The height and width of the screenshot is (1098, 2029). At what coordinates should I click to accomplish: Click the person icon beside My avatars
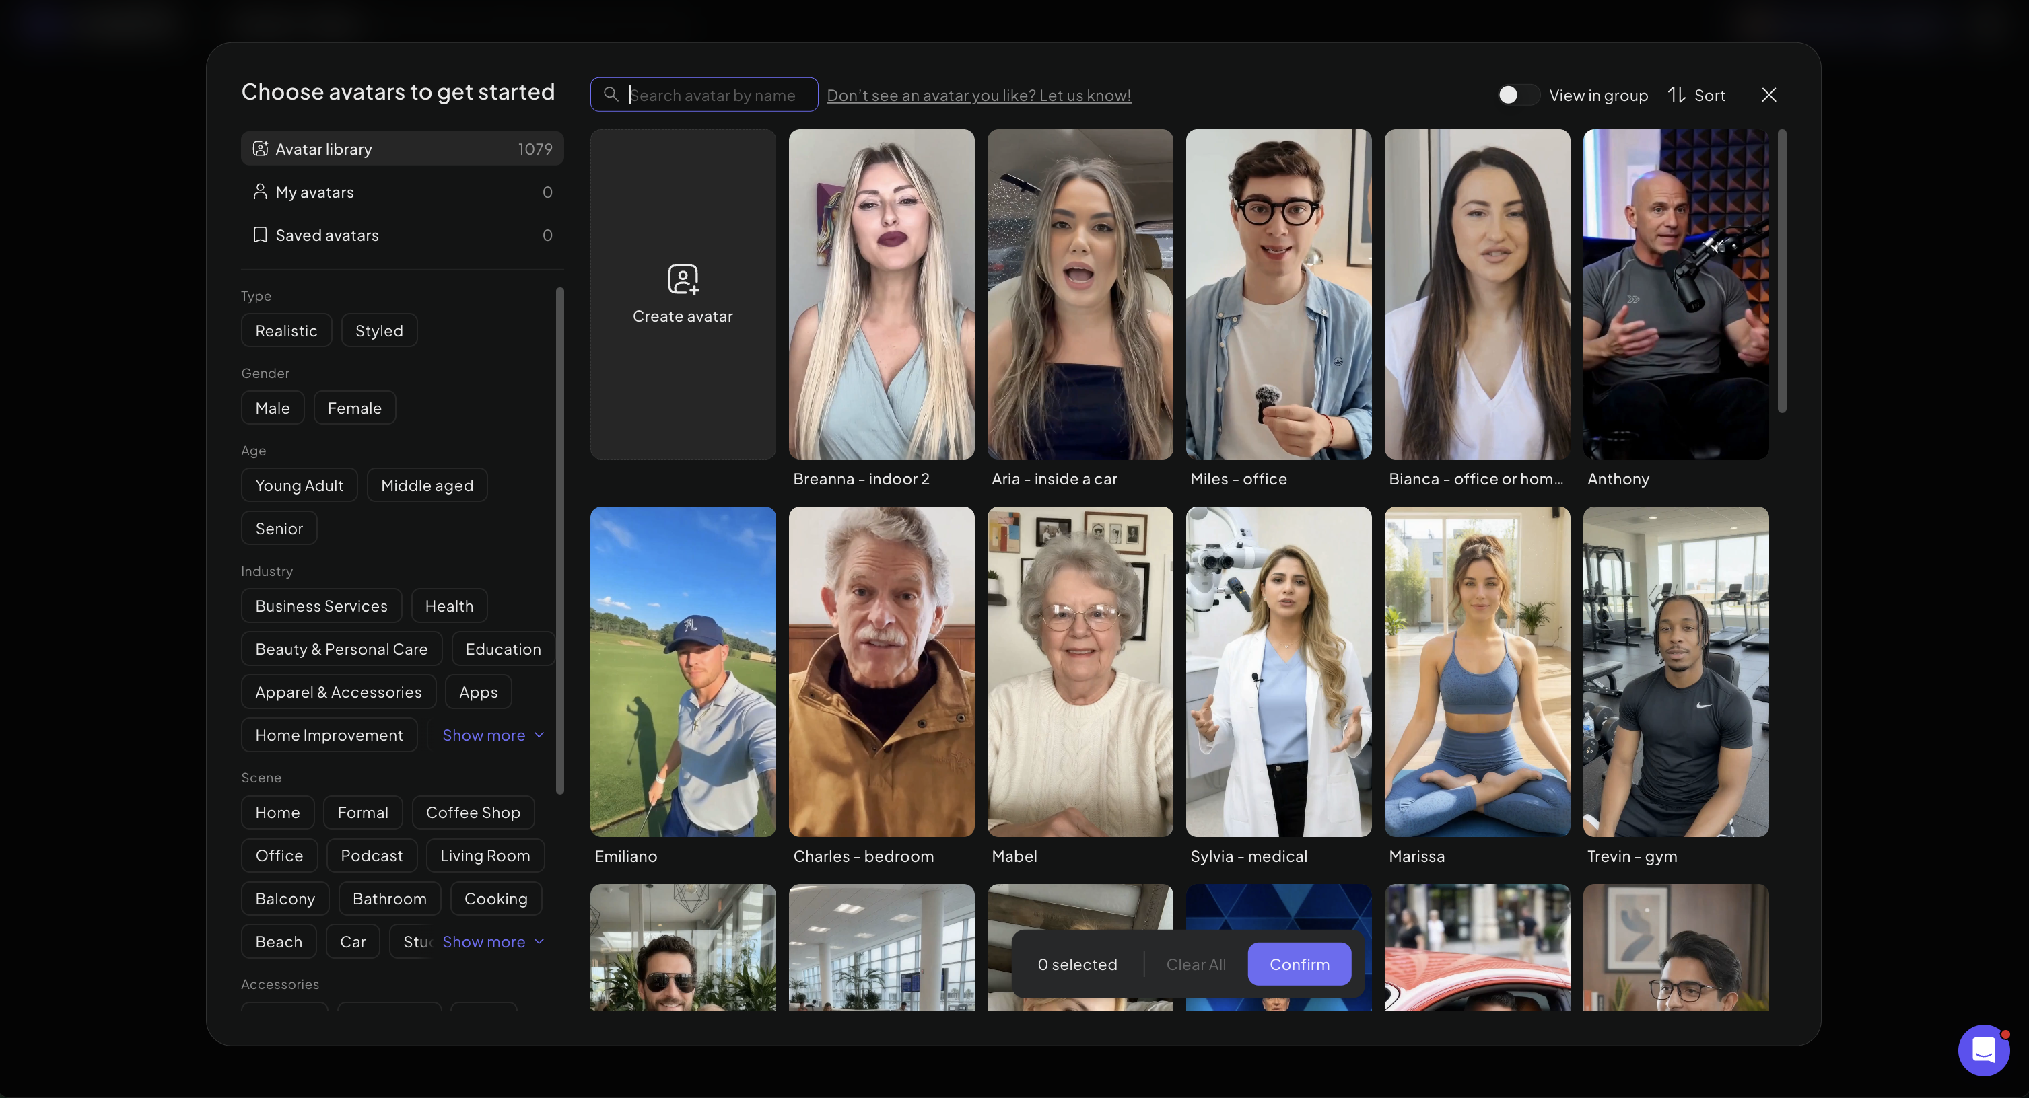(260, 191)
